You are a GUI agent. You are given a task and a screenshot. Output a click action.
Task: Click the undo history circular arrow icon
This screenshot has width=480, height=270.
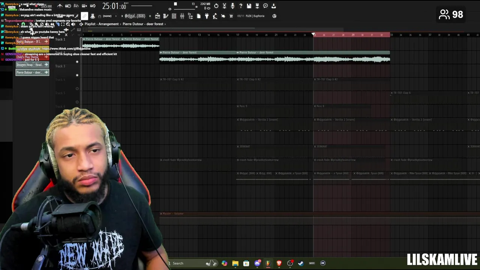pyautogui.click(x=216, y=6)
